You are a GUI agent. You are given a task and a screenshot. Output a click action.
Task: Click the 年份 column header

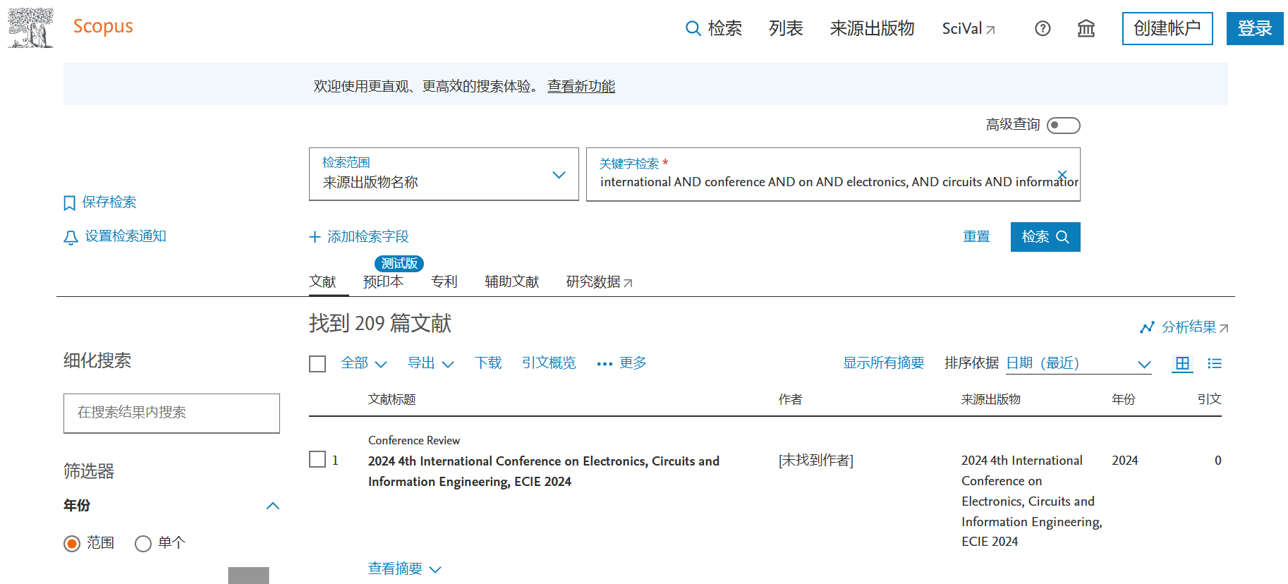(1124, 400)
